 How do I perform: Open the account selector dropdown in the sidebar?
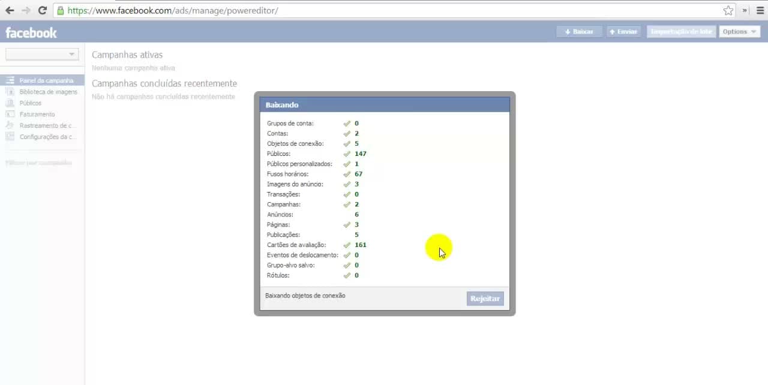[42, 54]
